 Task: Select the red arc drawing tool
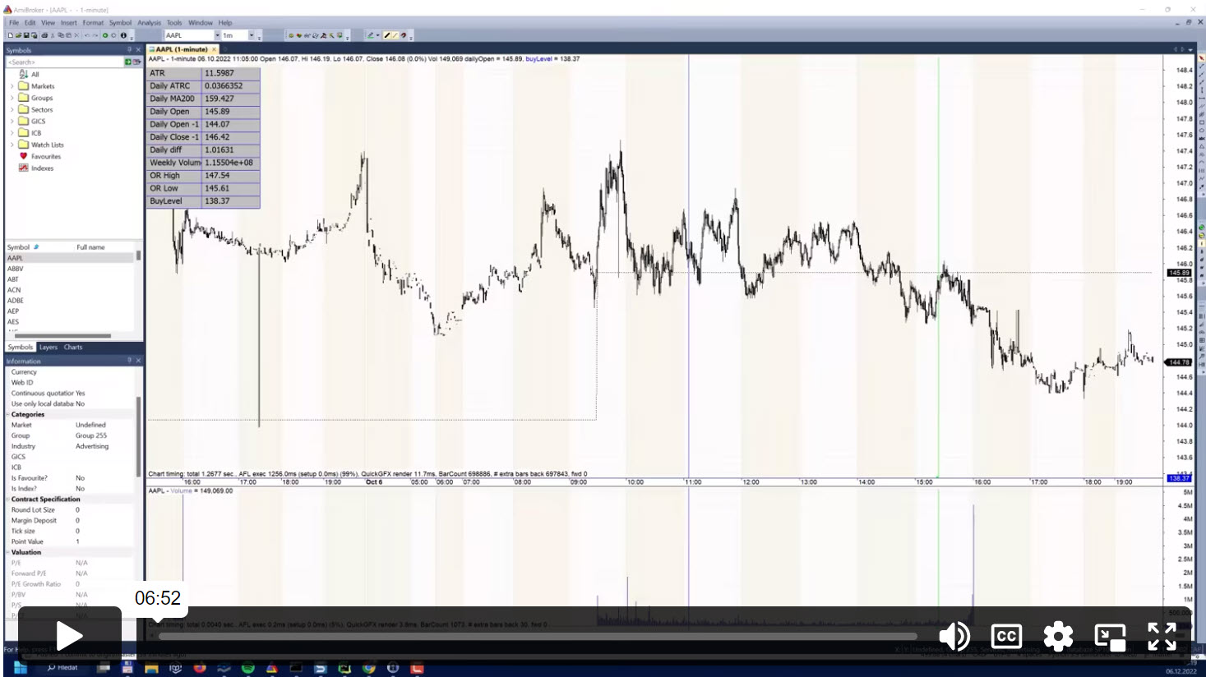point(404,35)
